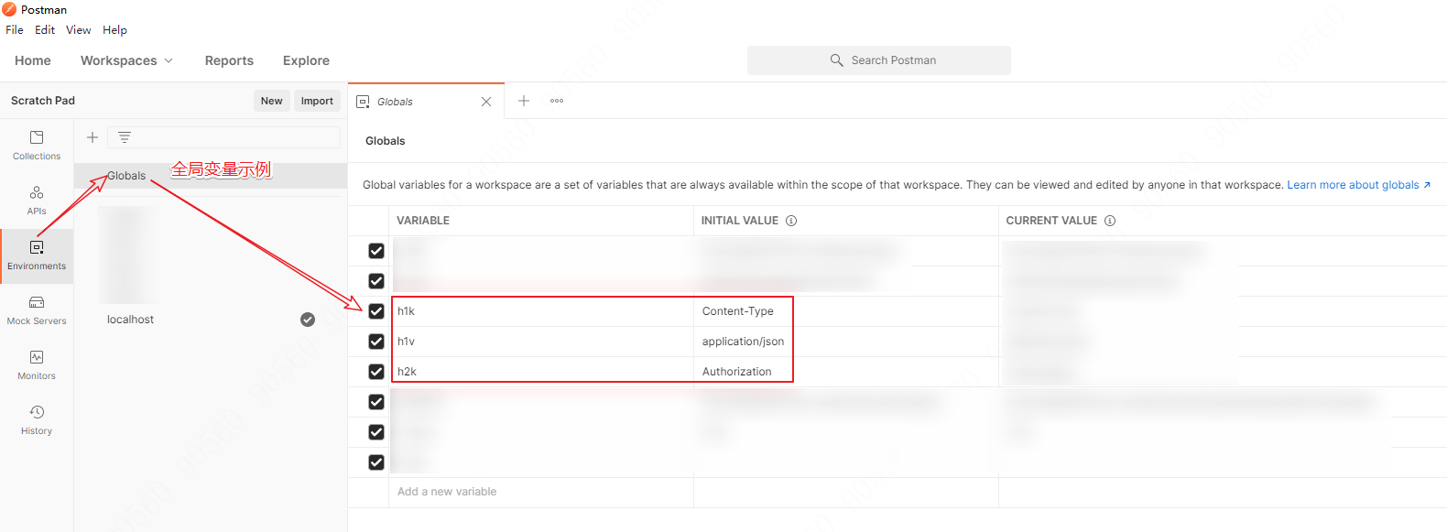
Task: Expand the Workspaces dropdown
Action: (x=126, y=60)
